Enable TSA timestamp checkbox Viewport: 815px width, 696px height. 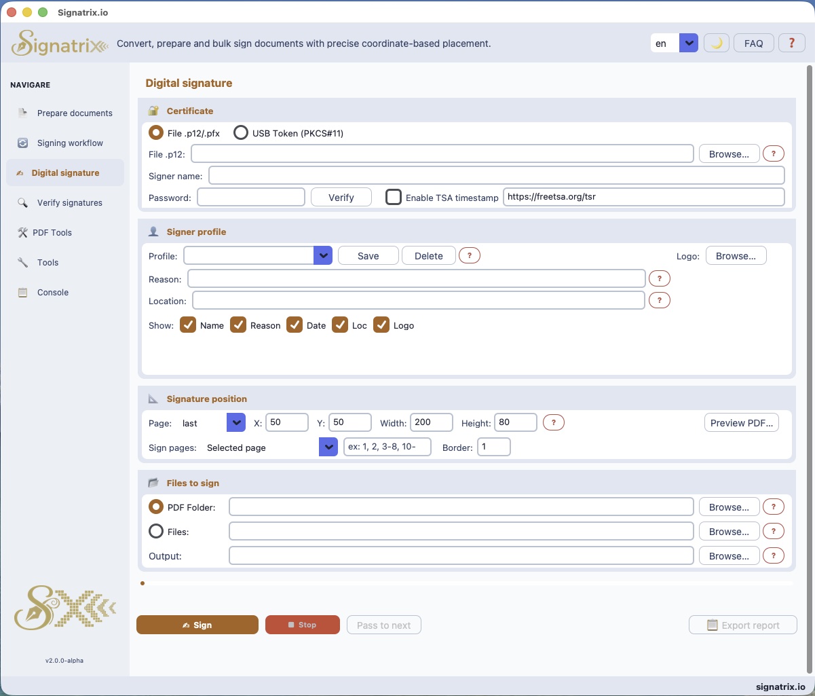(x=394, y=197)
